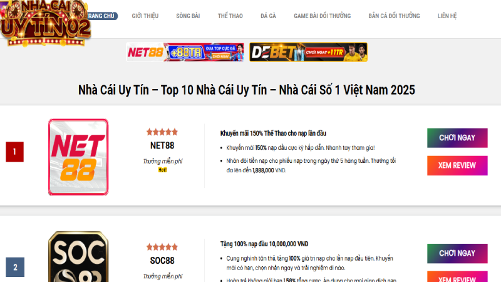
Task: Click Xem Review button for SOC88
Action: tap(457, 276)
